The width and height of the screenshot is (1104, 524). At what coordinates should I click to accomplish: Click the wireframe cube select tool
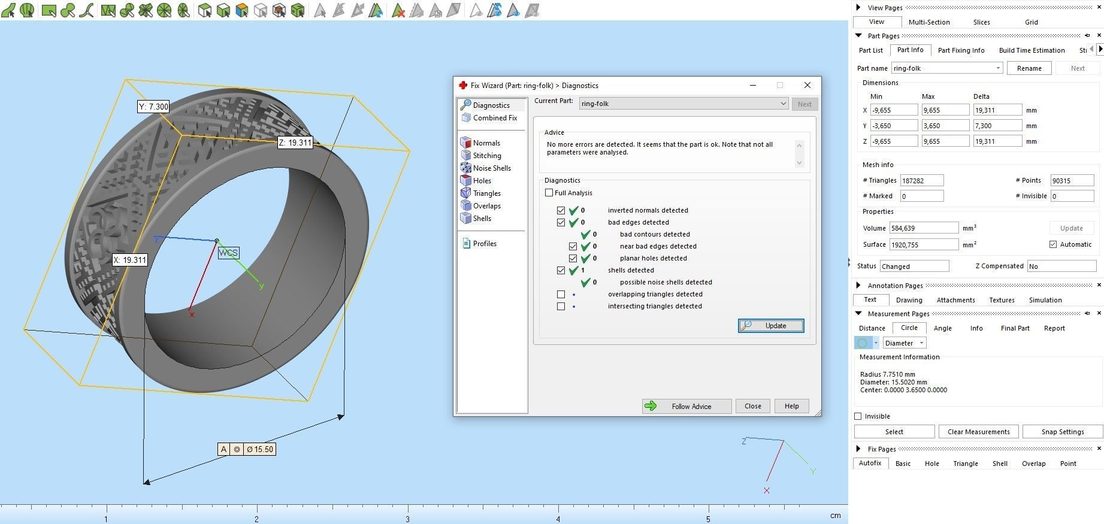point(261,10)
